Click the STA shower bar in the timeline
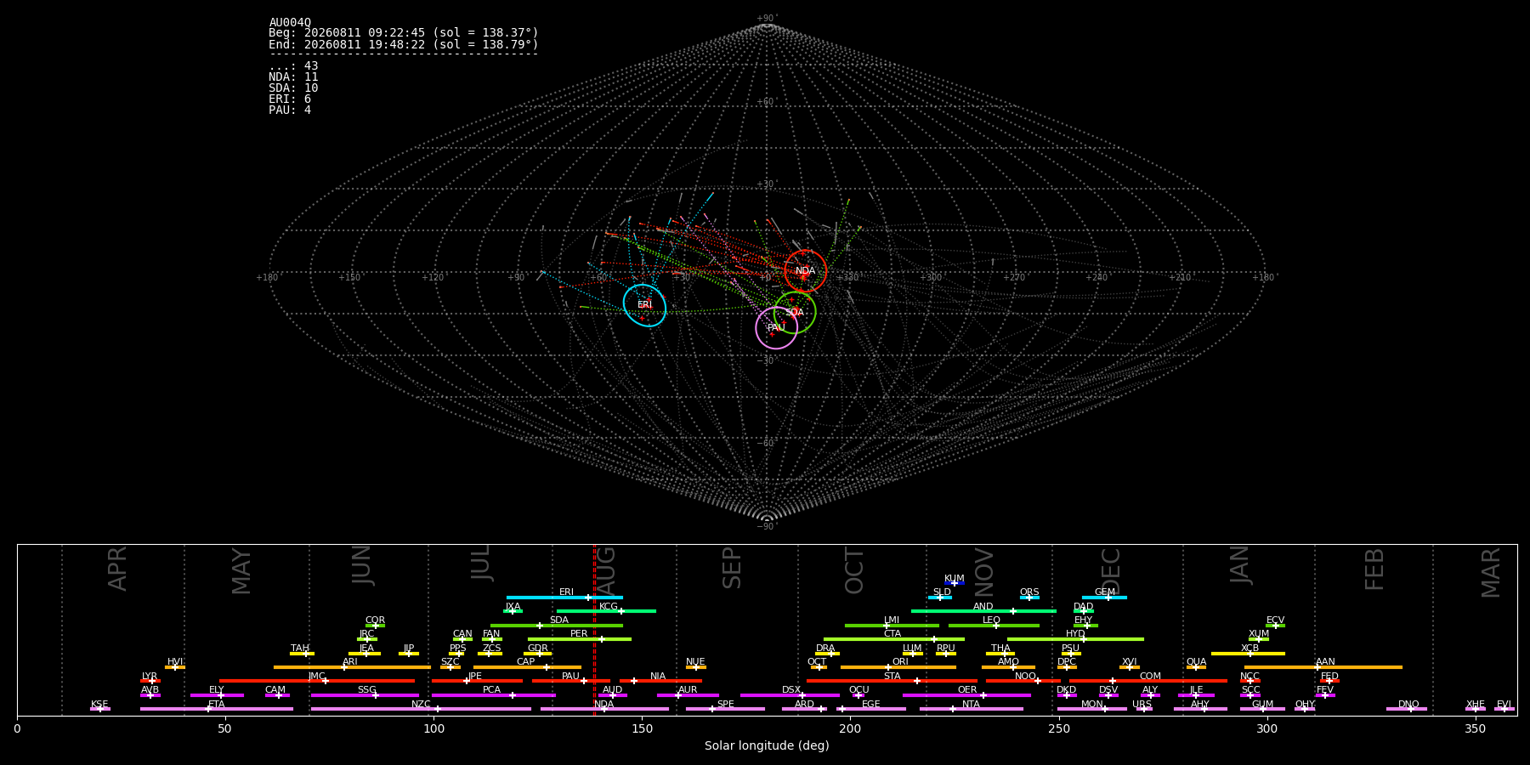Screen dimensions: 1530x765 coord(892,681)
